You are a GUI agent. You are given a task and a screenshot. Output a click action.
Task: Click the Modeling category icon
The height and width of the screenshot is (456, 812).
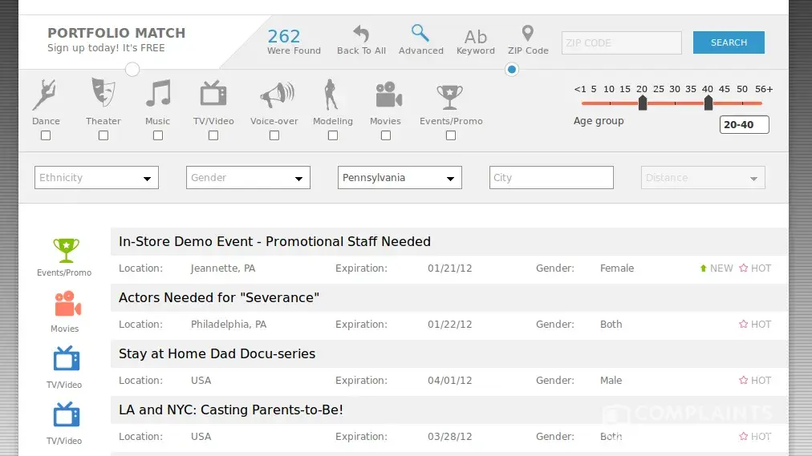click(x=330, y=95)
